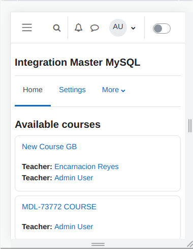Open the MDL-73772 COURSE link
The image size is (193, 249).
pyautogui.click(x=59, y=207)
